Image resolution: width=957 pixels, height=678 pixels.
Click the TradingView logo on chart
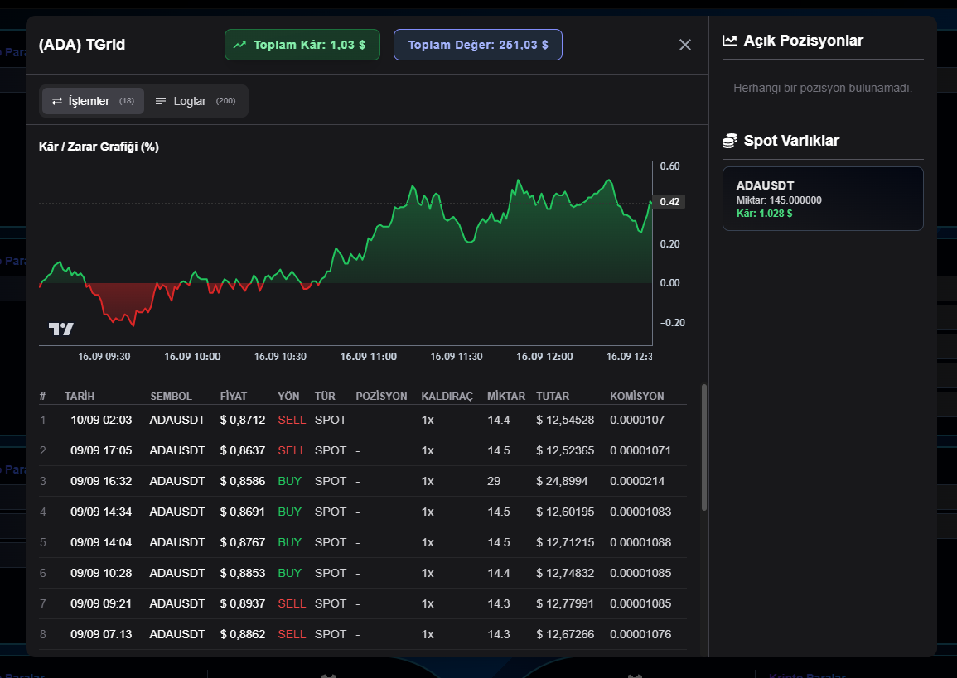tap(61, 329)
